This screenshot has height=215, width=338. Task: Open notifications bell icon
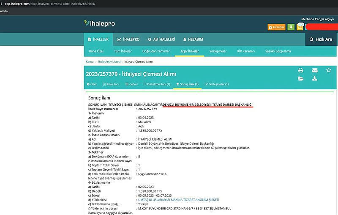[x=300, y=27]
